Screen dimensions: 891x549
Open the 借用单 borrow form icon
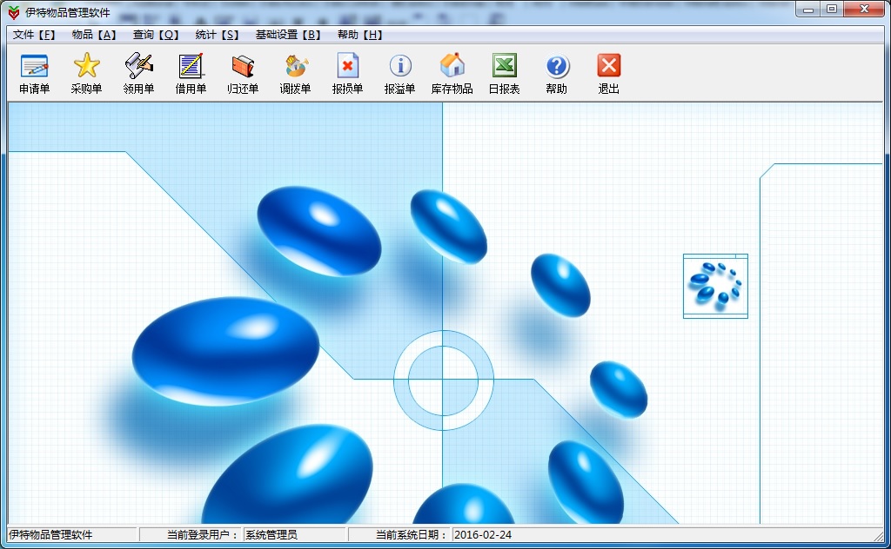coord(191,74)
